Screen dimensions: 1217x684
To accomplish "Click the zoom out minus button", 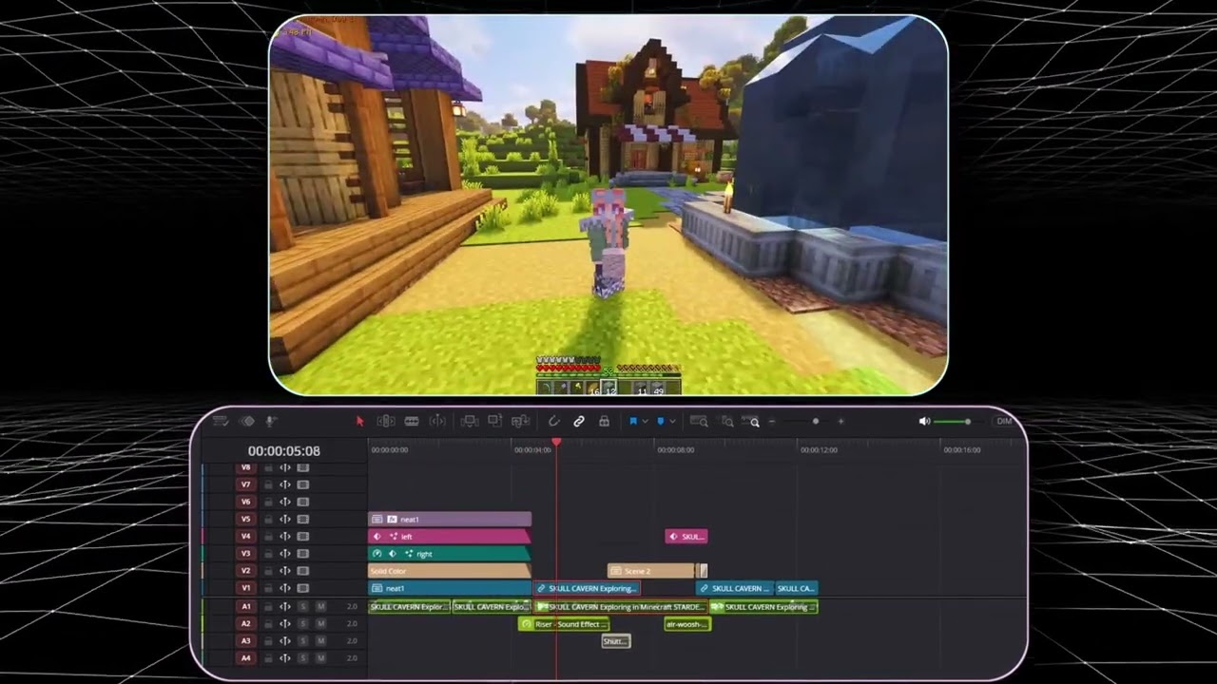I will [772, 421].
